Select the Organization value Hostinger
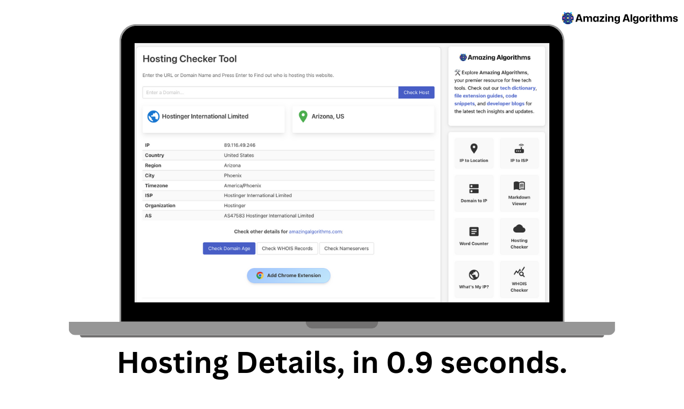Viewport: 684px width, 409px height. pos(235,206)
